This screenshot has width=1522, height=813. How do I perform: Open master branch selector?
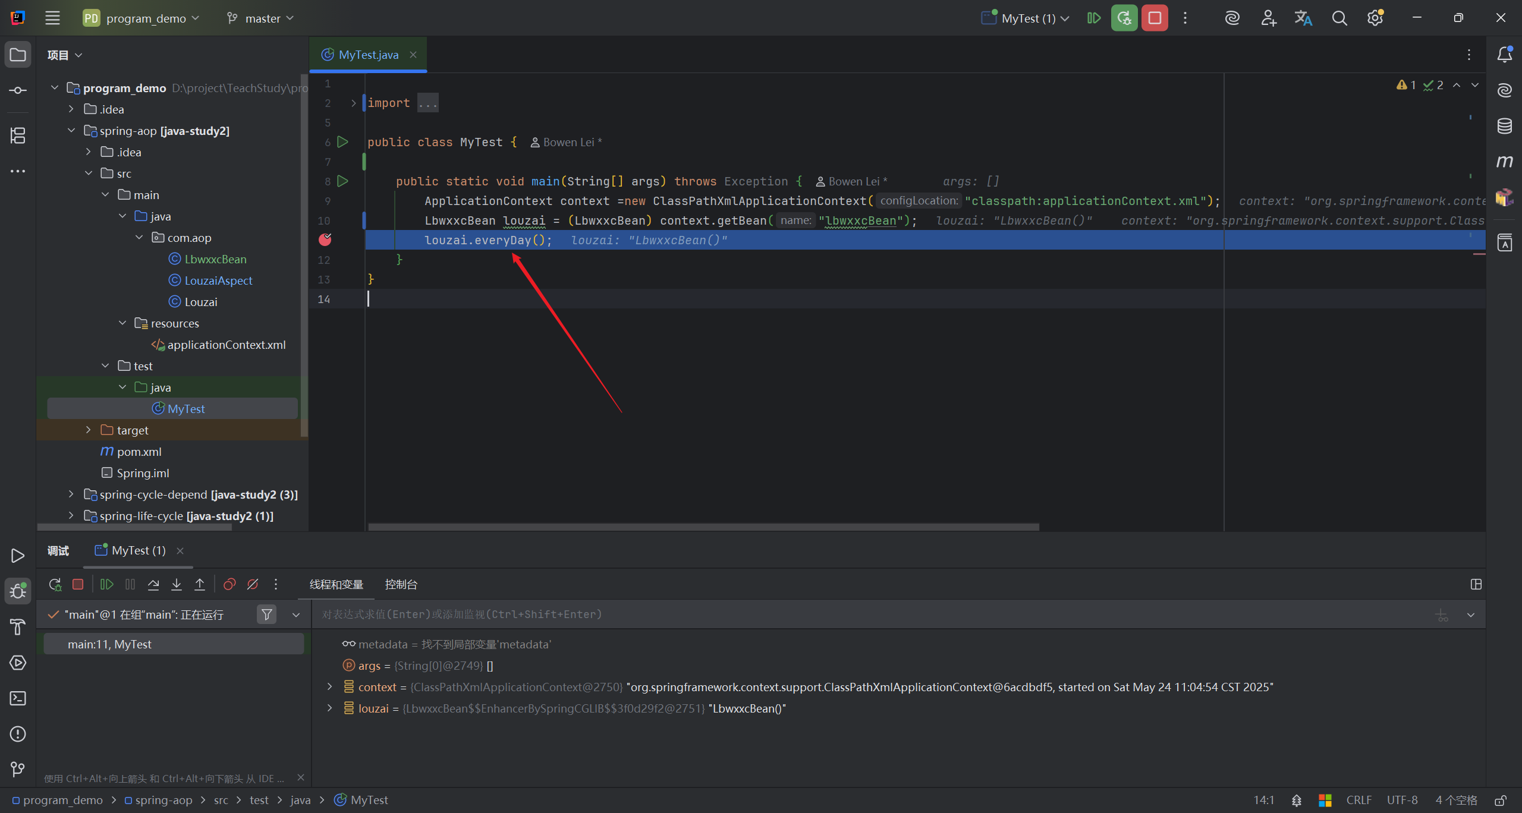[262, 18]
